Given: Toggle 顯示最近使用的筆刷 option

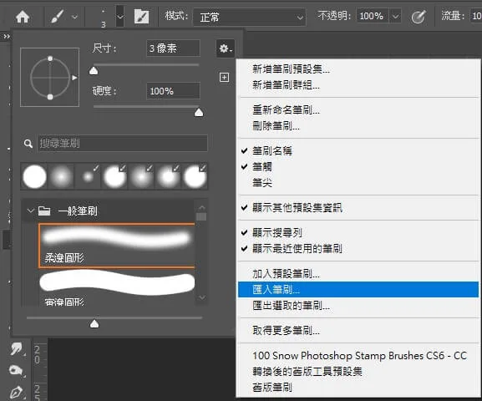Looking at the screenshot, I should [358, 249].
